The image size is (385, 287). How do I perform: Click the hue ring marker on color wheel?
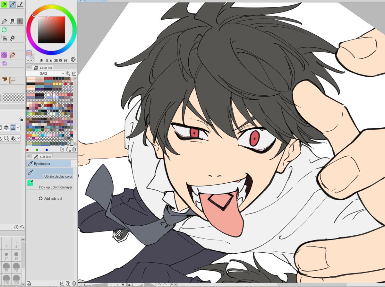click(33, 15)
